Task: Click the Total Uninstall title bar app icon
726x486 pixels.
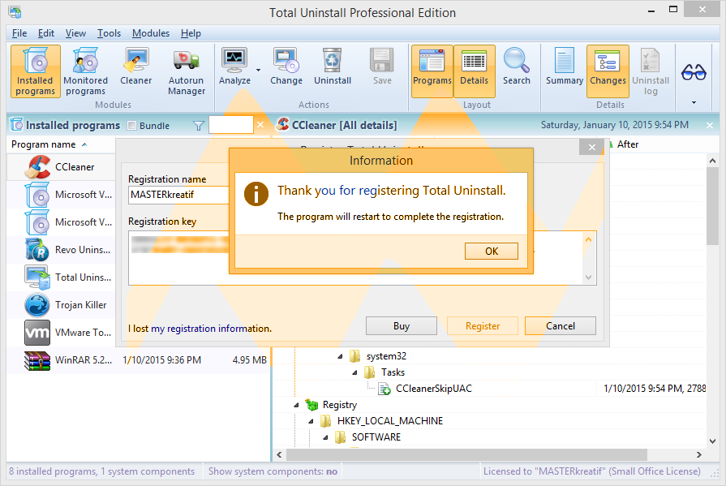Action: point(15,12)
